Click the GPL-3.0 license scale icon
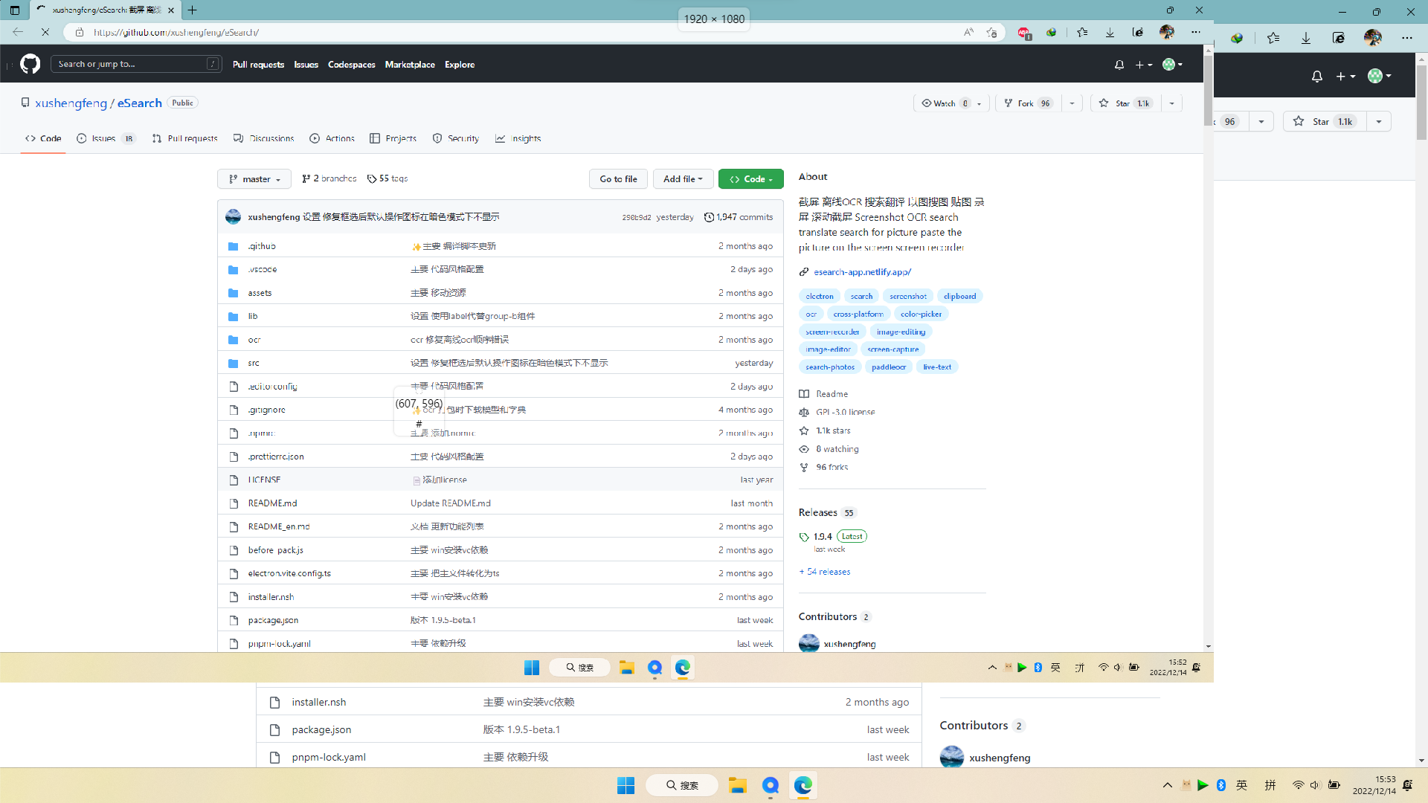The width and height of the screenshot is (1428, 803). pyautogui.click(x=804, y=412)
